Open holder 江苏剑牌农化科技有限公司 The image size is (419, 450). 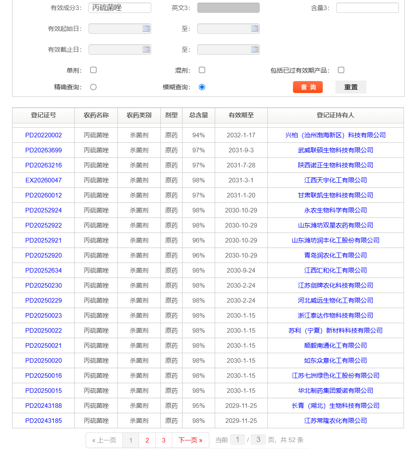click(335, 285)
